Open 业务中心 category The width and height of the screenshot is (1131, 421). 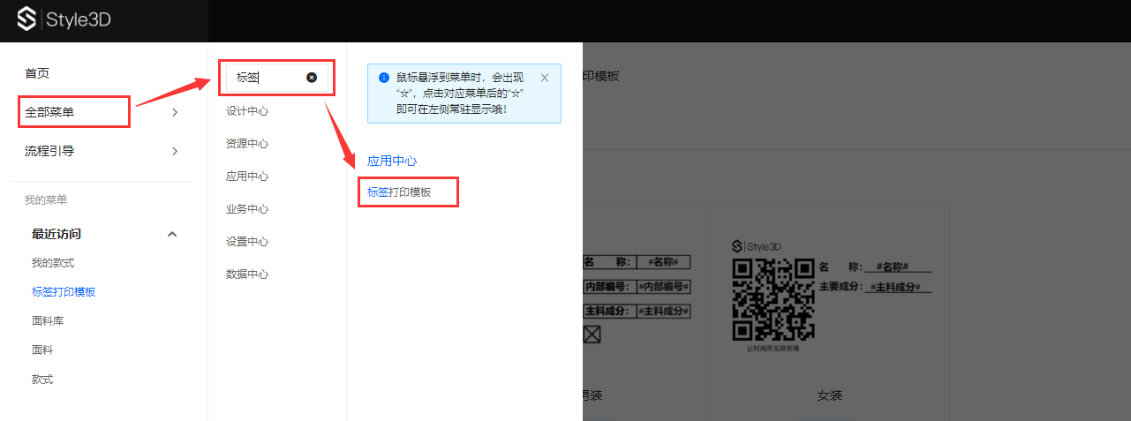(x=247, y=209)
